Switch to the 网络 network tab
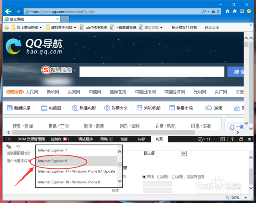The height and width of the screenshot is (203, 256). (106, 139)
